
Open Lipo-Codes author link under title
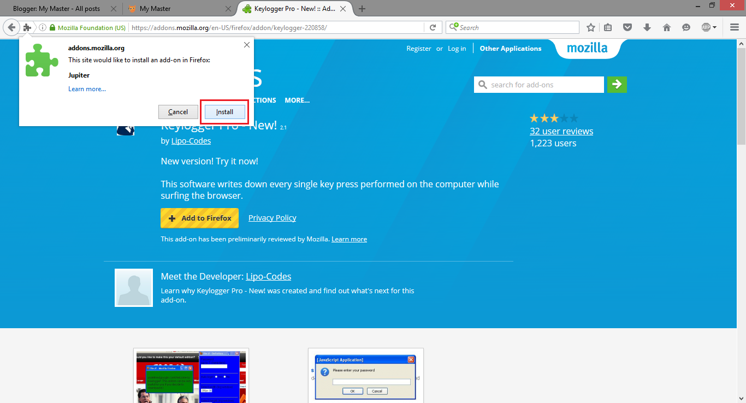[191, 141]
